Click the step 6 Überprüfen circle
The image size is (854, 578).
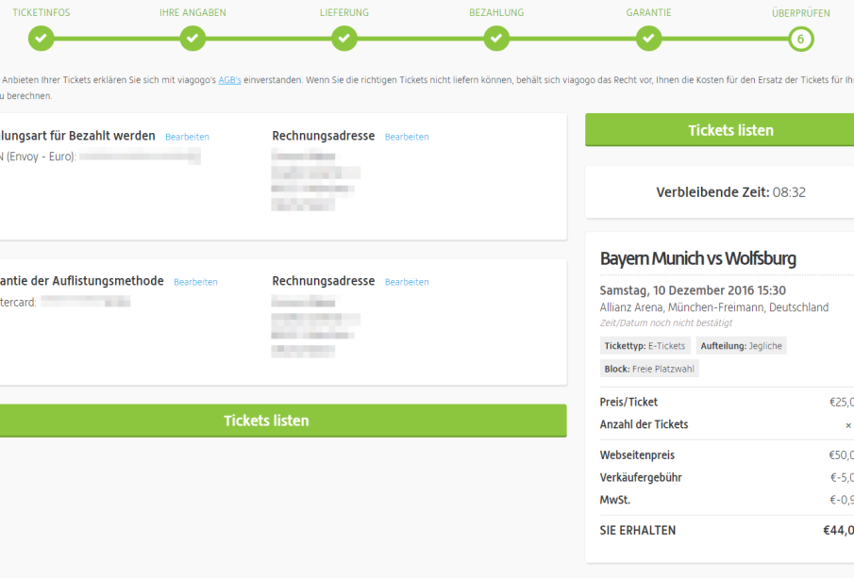point(800,39)
